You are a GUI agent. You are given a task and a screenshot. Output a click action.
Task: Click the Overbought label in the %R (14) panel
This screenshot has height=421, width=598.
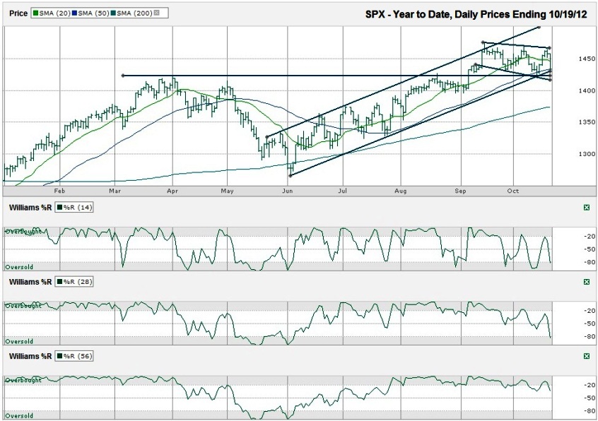coord(23,232)
